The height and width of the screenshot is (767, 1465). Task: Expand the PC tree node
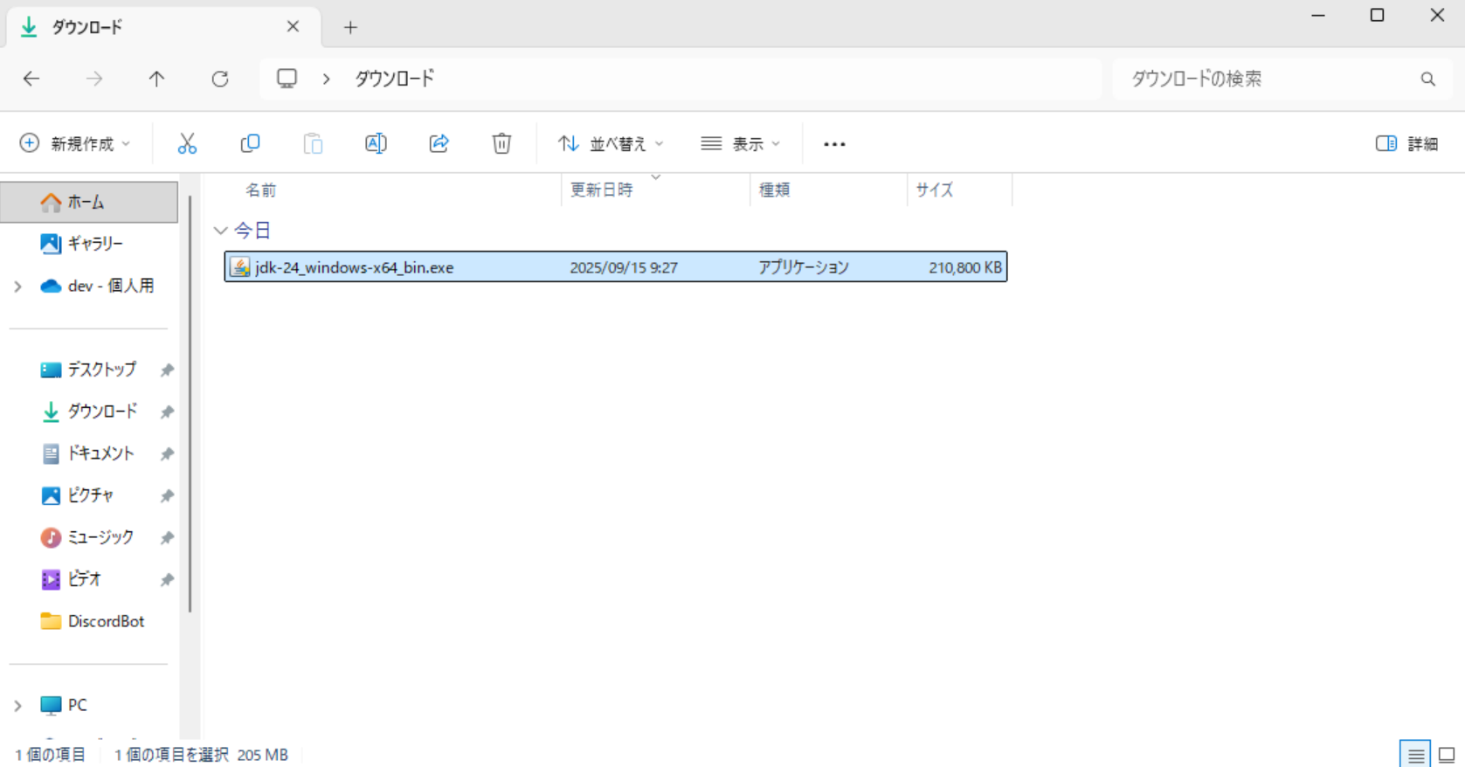[x=17, y=705]
